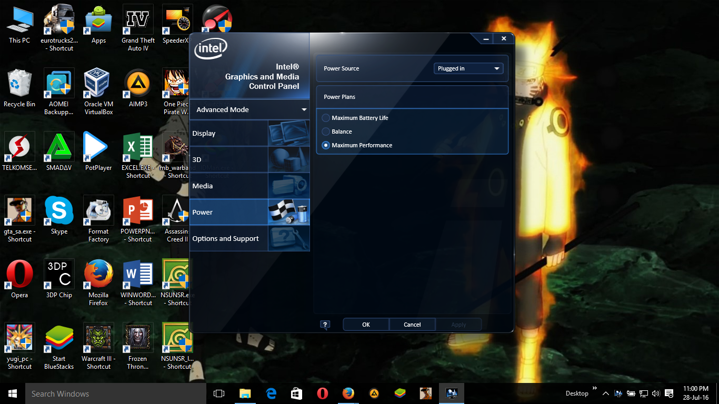Image resolution: width=719 pixels, height=404 pixels.
Task: Open the volume control in tray
Action: tap(656, 393)
